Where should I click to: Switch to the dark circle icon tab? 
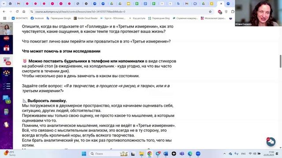pyautogui.click(x=86, y=4)
